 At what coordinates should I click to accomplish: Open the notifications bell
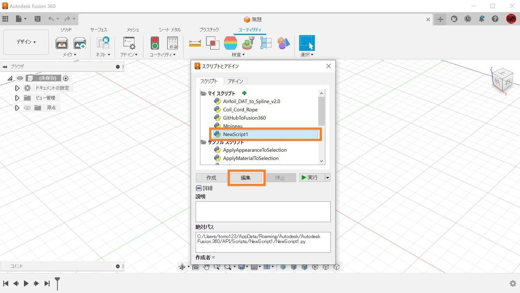(x=481, y=19)
